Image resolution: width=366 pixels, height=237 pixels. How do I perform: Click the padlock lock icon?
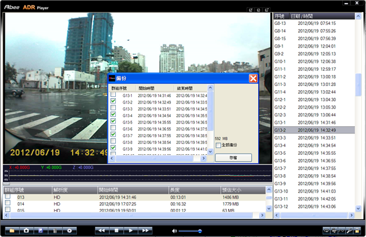point(357,231)
